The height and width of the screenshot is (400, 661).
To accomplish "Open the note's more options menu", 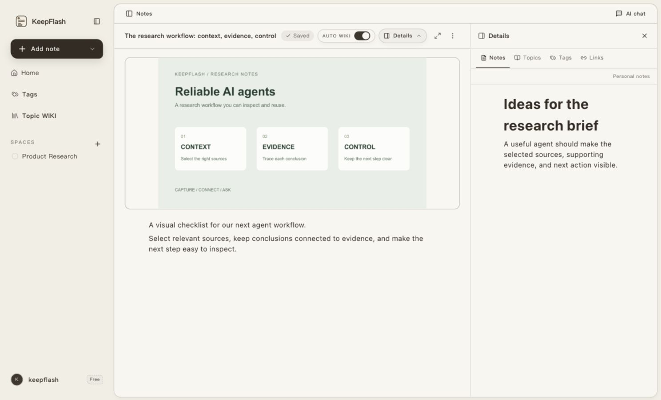I will point(453,36).
